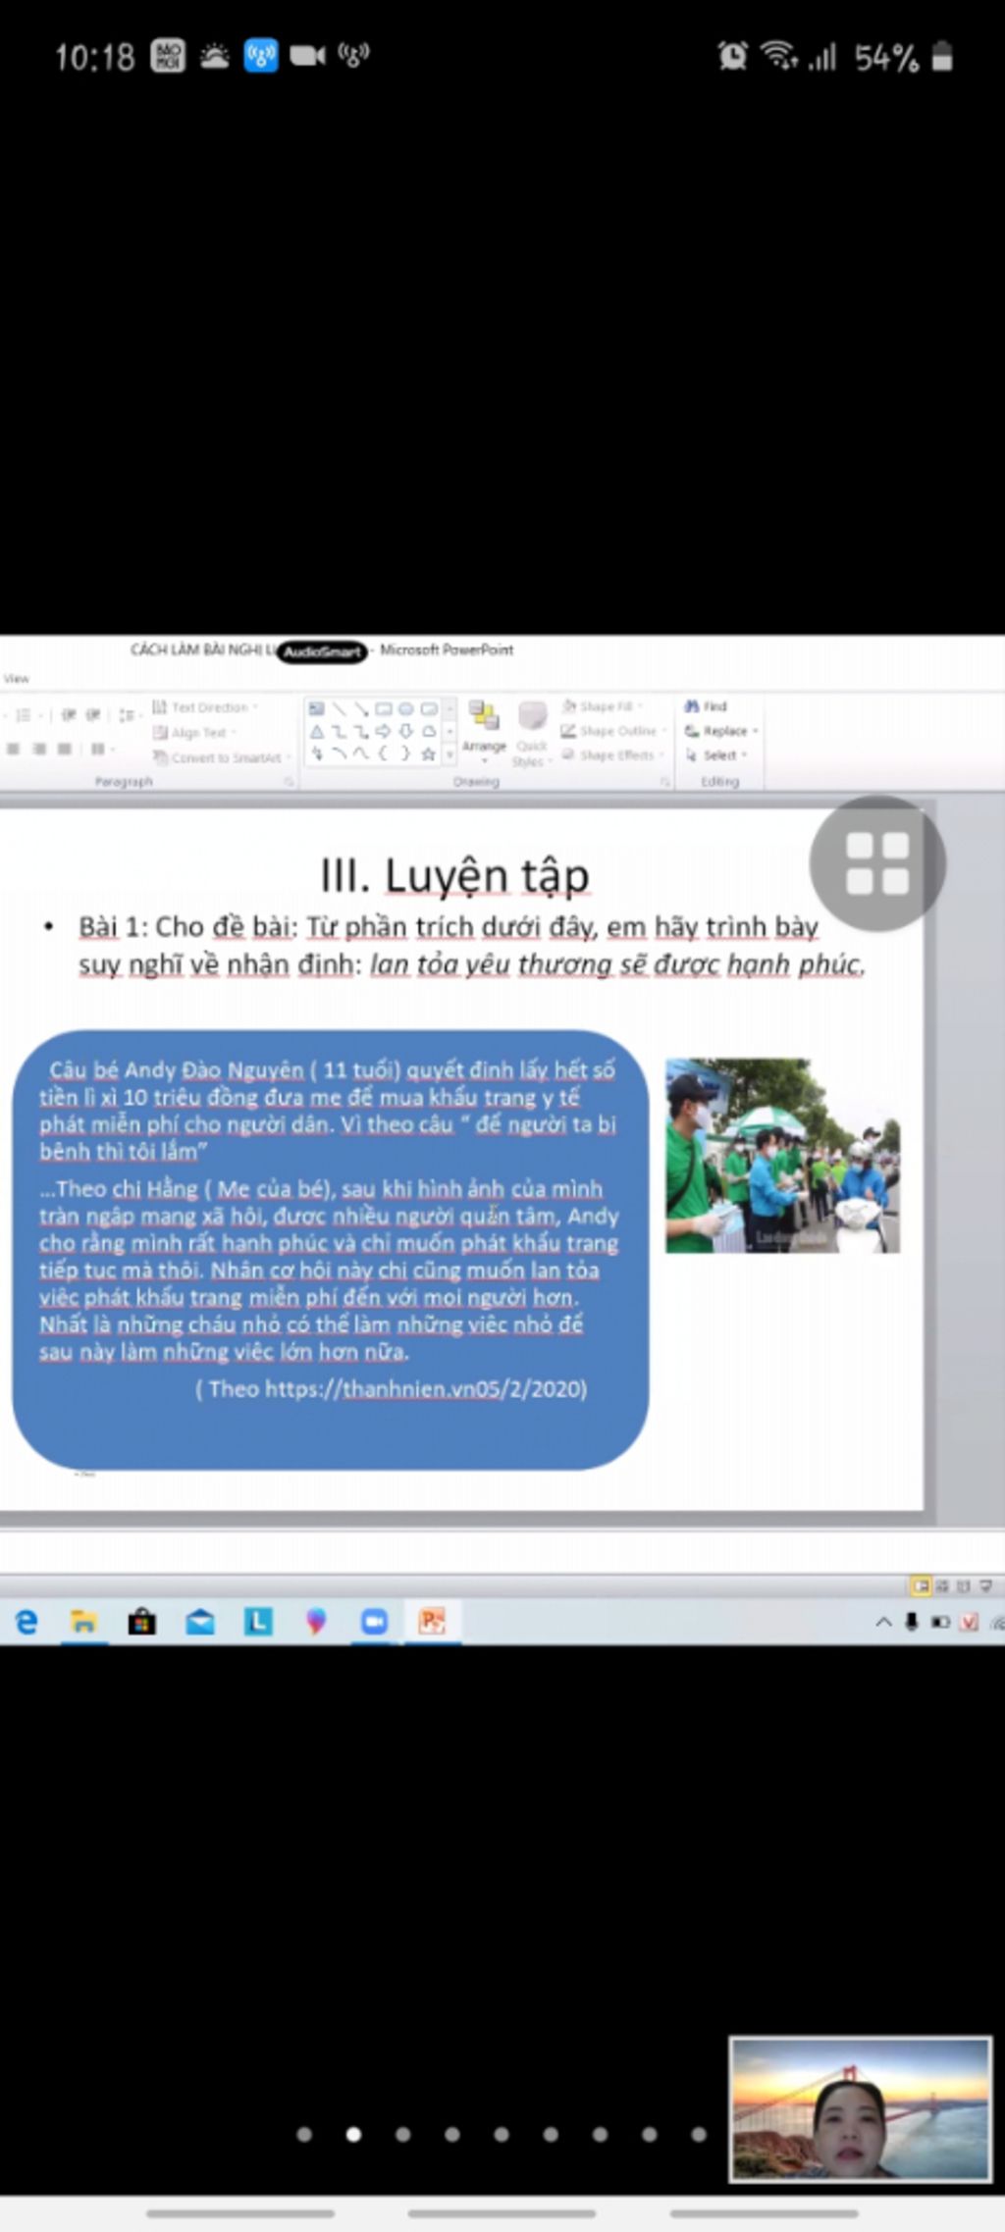1005x2232 pixels.
Task: Open Microsoft Store from the taskbar
Action: click(x=142, y=1623)
